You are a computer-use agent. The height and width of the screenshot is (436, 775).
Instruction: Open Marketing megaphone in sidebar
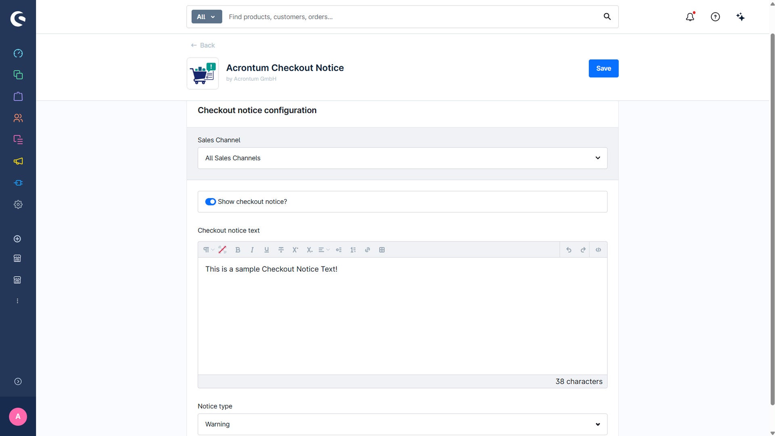[x=18, y=161]
